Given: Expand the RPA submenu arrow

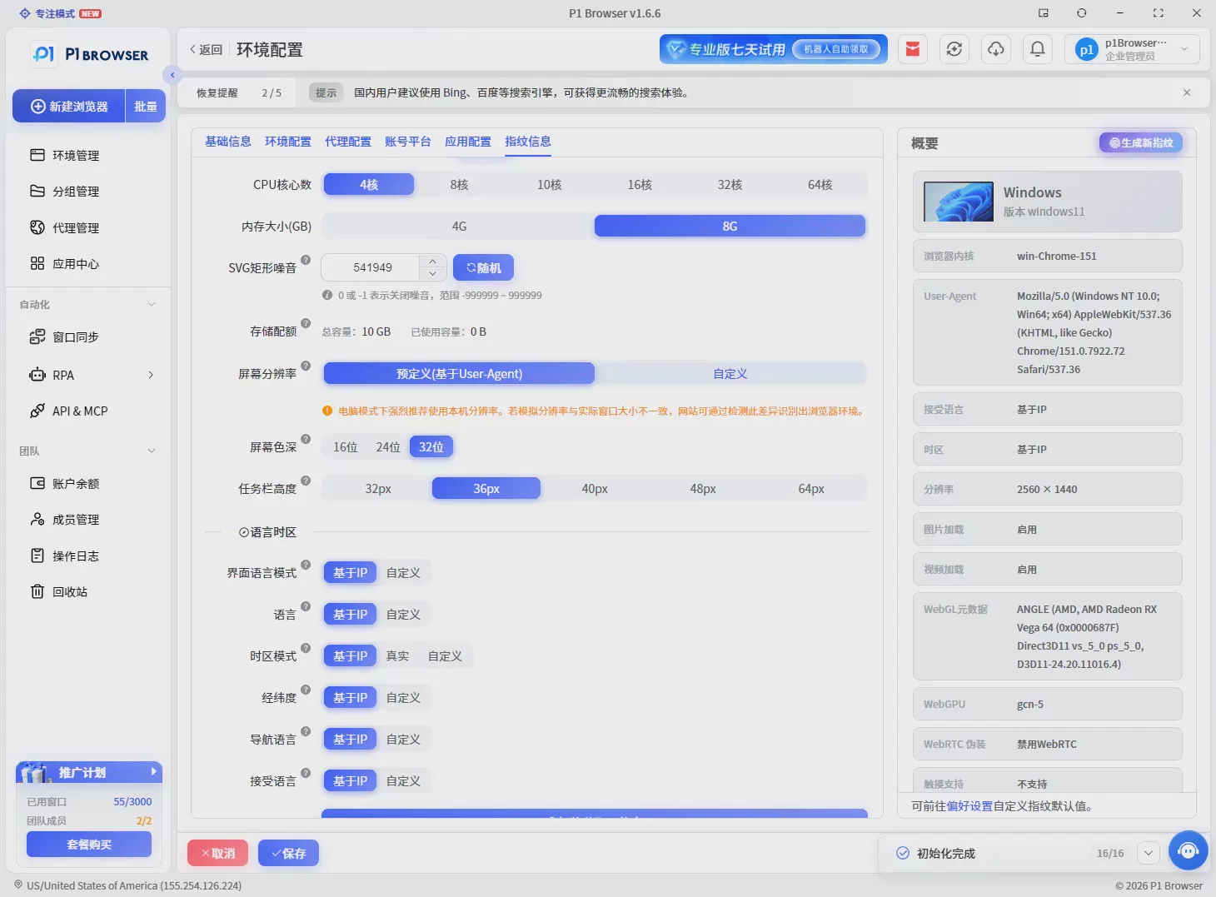Looking at the screenshot, I should (151, 375).
